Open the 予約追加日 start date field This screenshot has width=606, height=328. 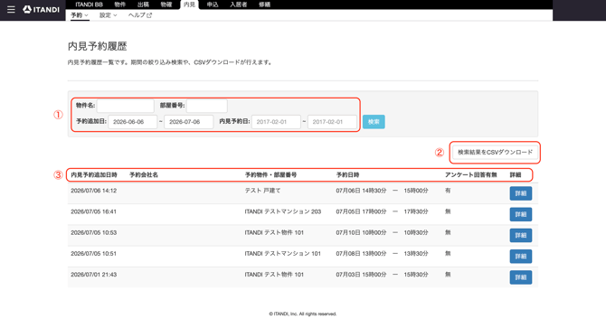tap(133, 122)
